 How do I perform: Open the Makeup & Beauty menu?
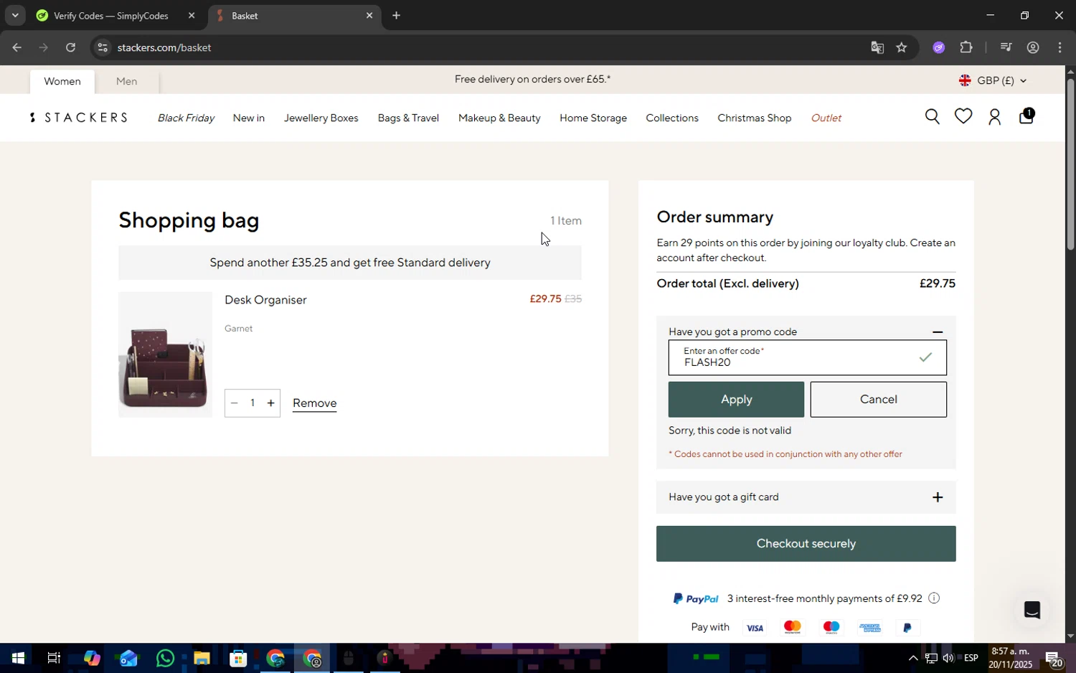tap(499, 118)
